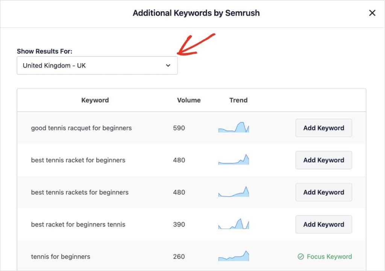
Task: Click the sparkline beside best tennis rackets
Action: tap(233, 192)
